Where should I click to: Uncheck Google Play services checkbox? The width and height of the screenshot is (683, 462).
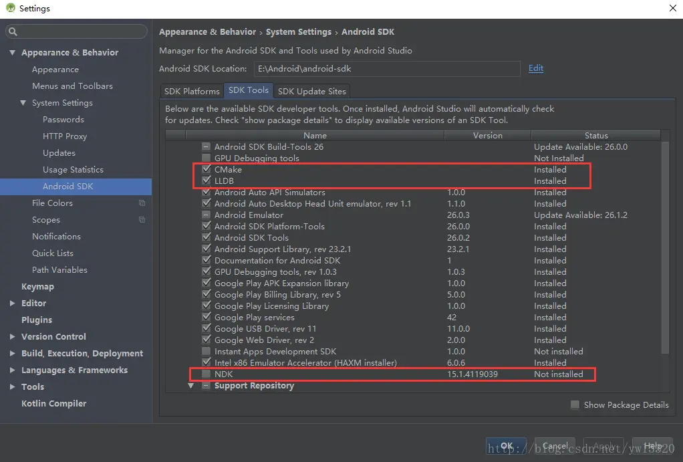[x=207, y=317]
